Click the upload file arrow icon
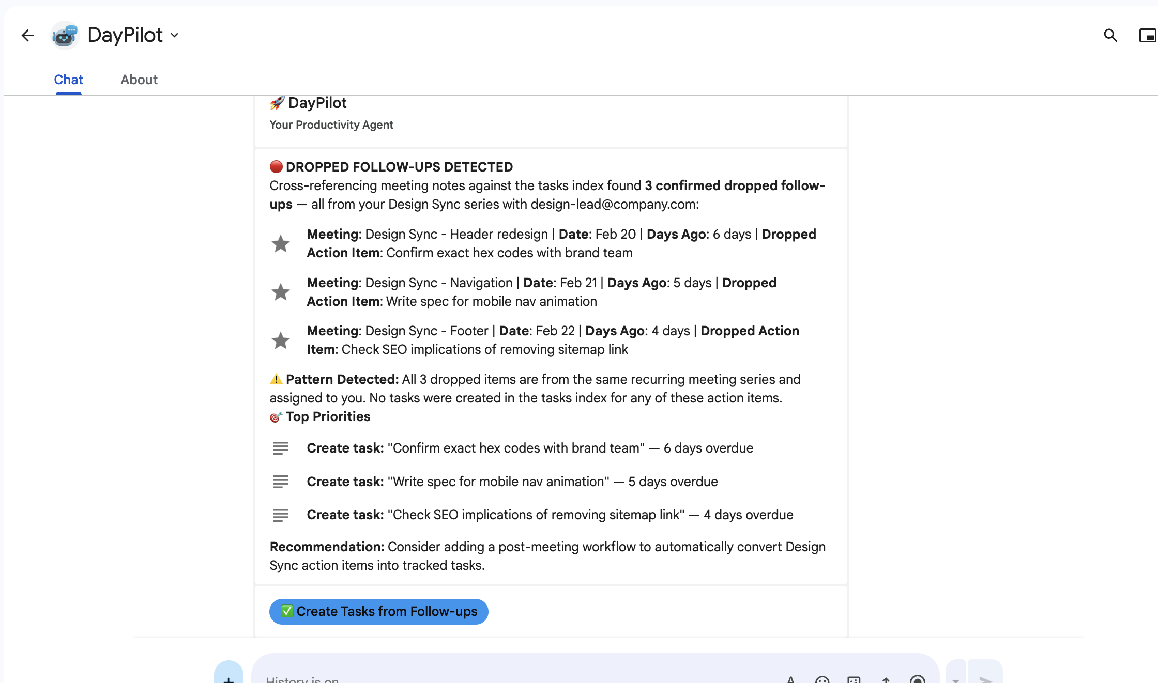1158x683 pixels. pos(886,679)
